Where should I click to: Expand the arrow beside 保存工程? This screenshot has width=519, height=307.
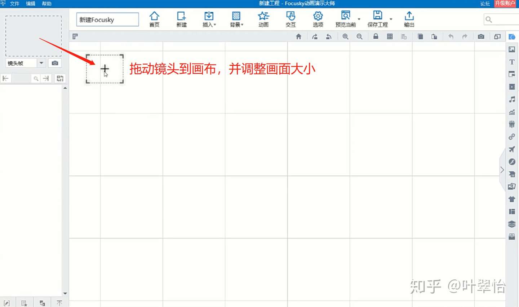(x=391, y=19)
